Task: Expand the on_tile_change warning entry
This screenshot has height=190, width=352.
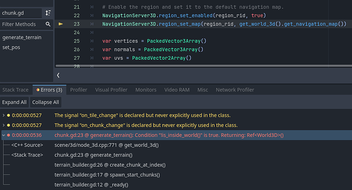Action: pos(4,116)
